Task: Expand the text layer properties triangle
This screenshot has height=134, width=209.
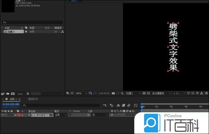Action: point(15,115)
